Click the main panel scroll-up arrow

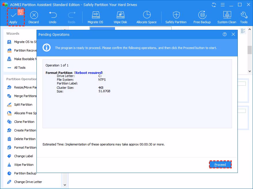(x=250, y=29)
